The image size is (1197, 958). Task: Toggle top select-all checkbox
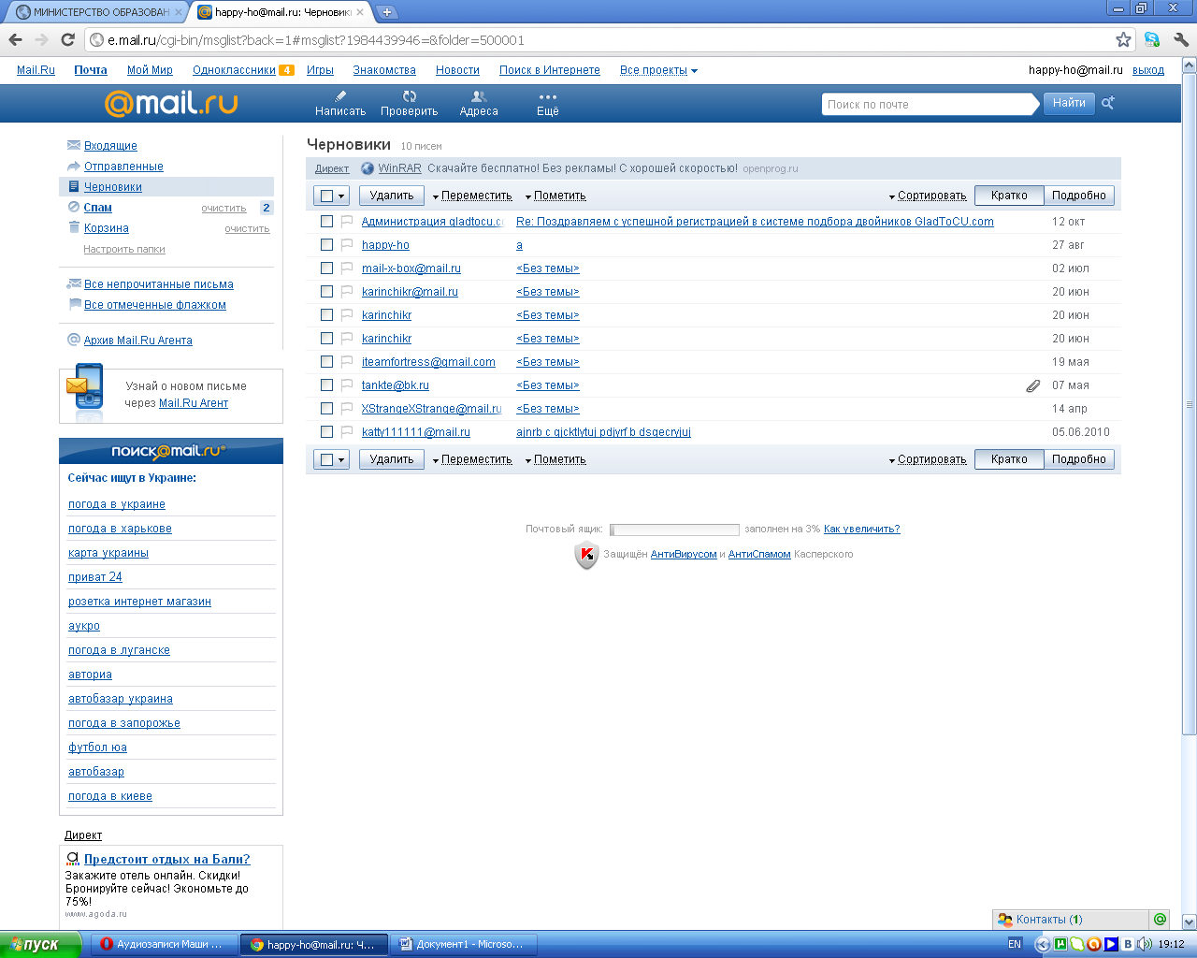pos(326,196)
